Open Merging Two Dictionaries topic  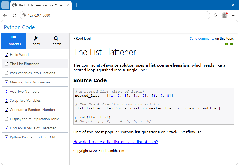tap(35, 82)
